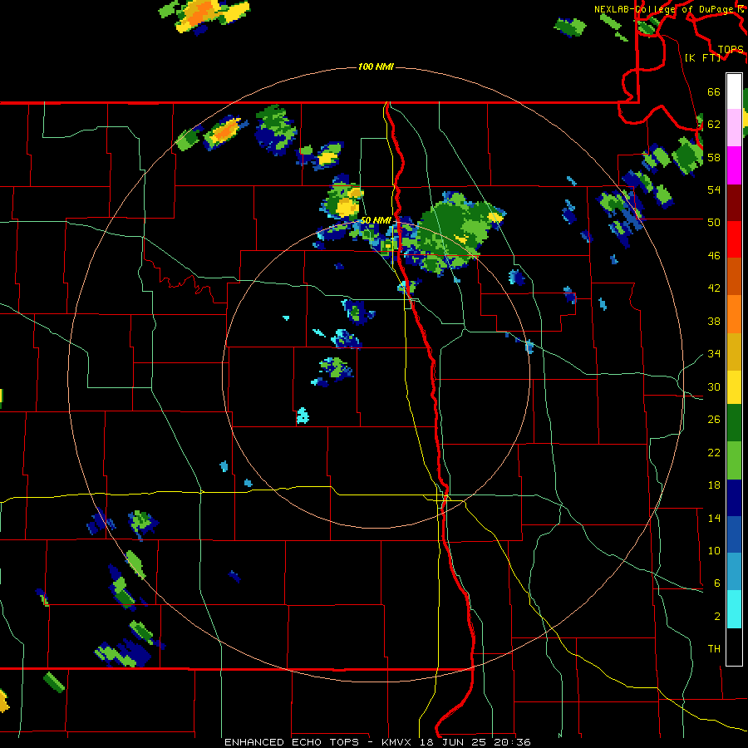Select the 100 NMI range ring label
748x748 pixels.
[x=376, y=66]
